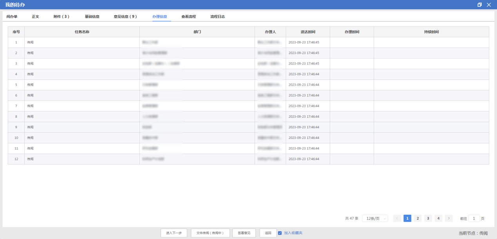Toggle the 加入收藏夹 checkbox
The height and width of the screenshot is (239, 497).
tap(280, 233)
